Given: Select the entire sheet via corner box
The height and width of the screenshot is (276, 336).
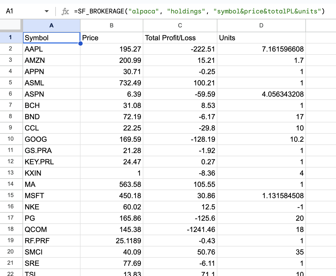Looking at the screenshot, I should click(10, 25).
